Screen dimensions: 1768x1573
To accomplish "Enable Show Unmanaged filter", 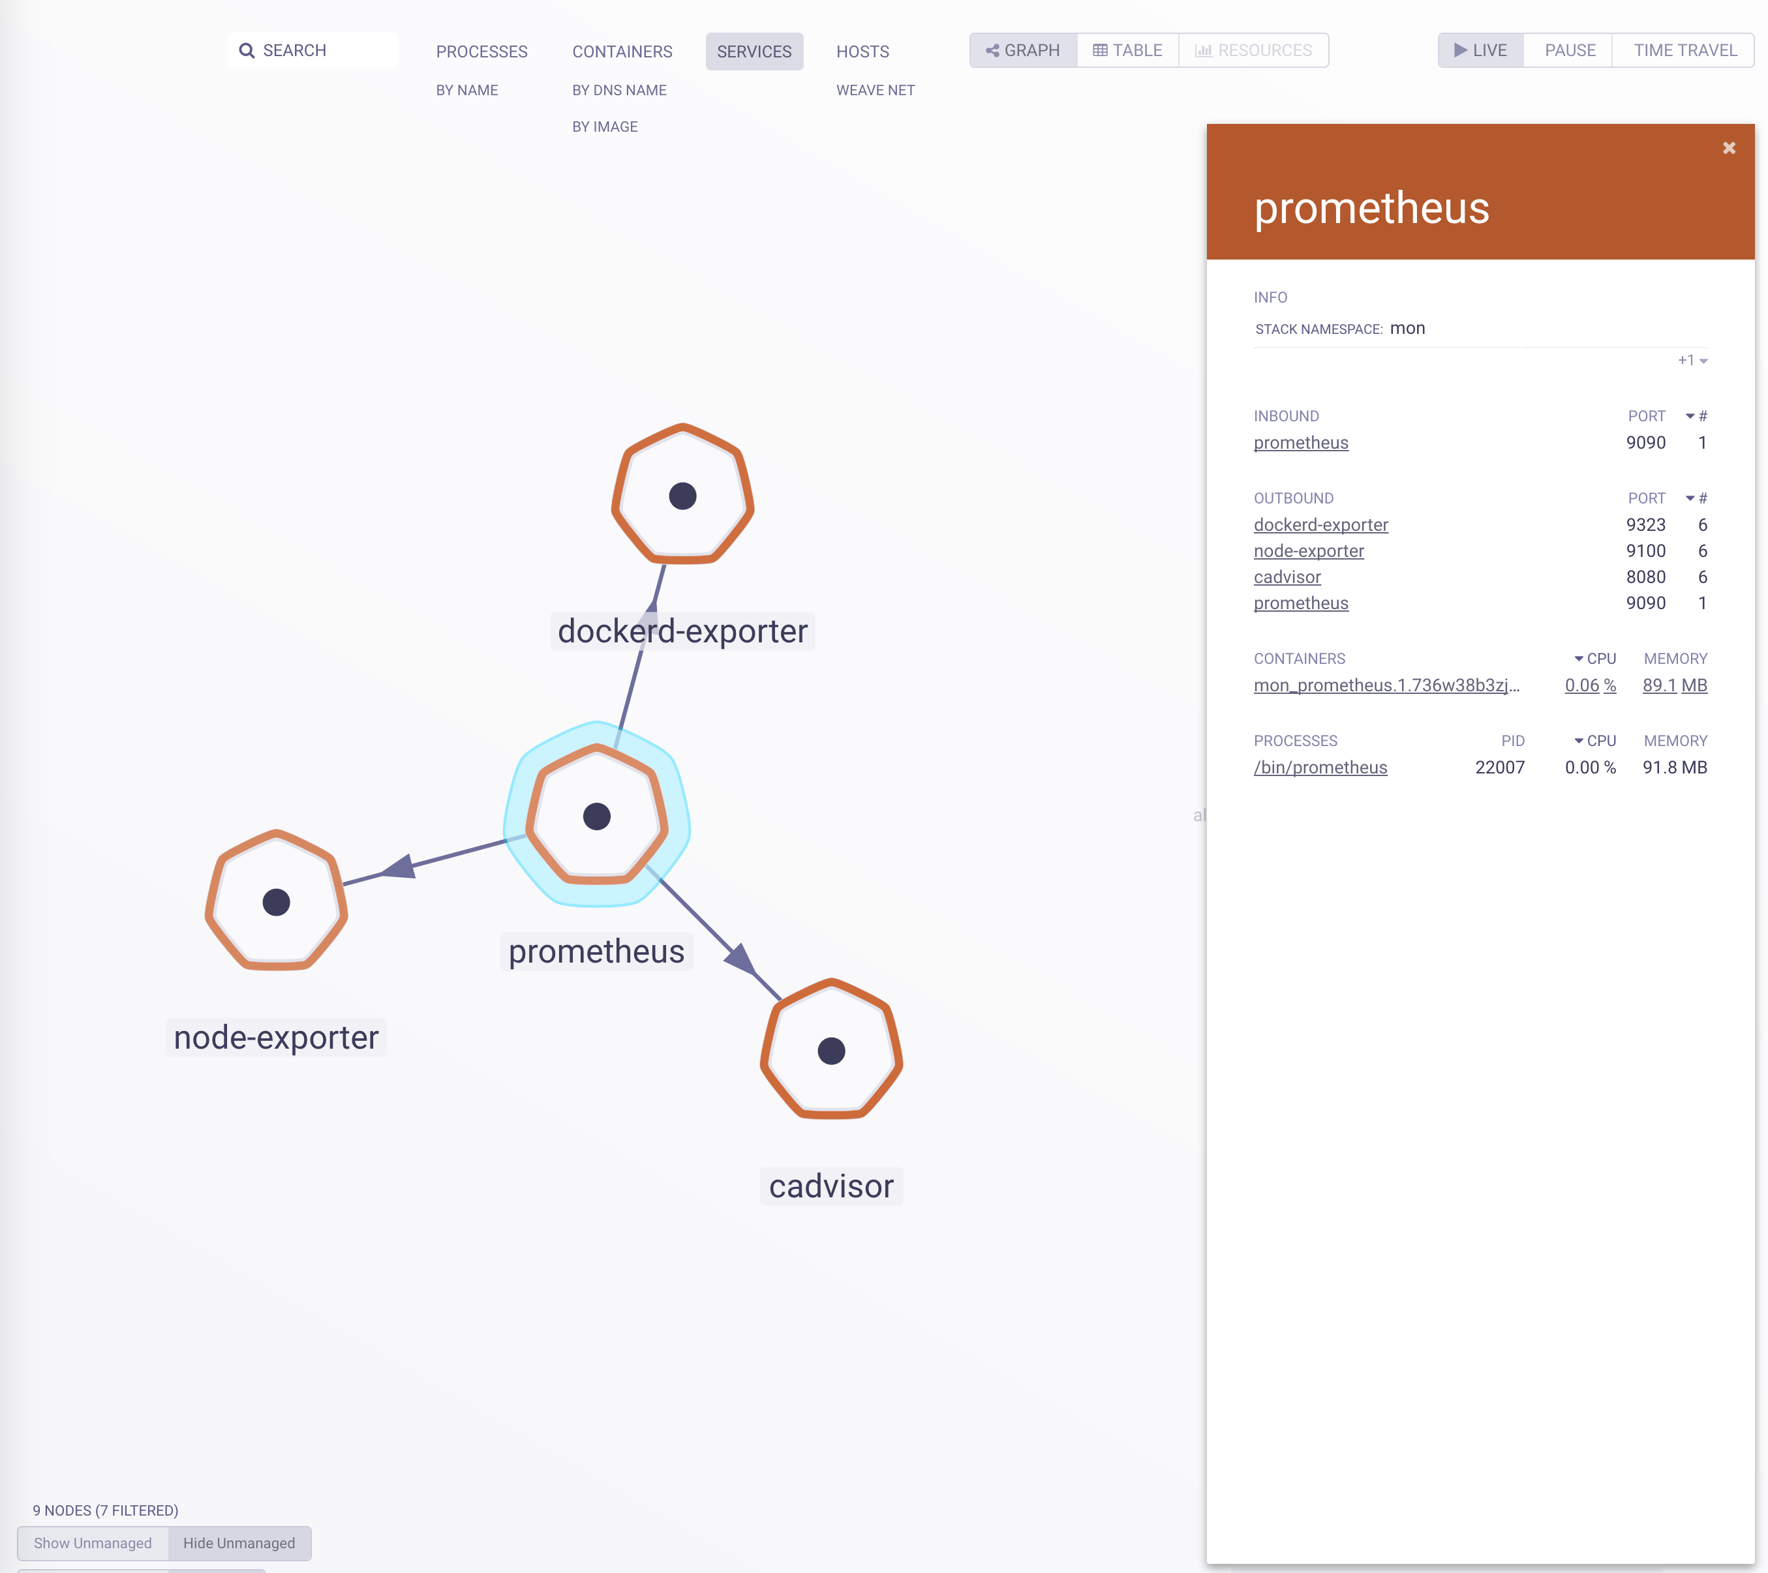I will [x=93, y=1543].
